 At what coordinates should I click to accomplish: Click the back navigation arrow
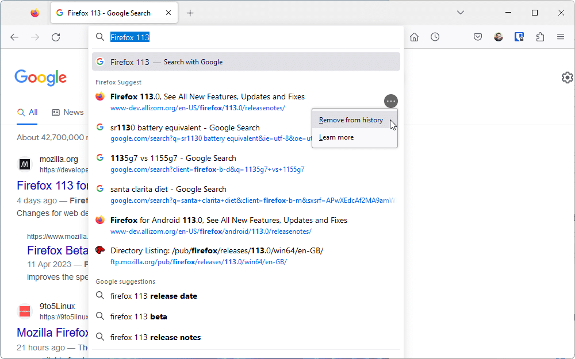tap(14, 37)
